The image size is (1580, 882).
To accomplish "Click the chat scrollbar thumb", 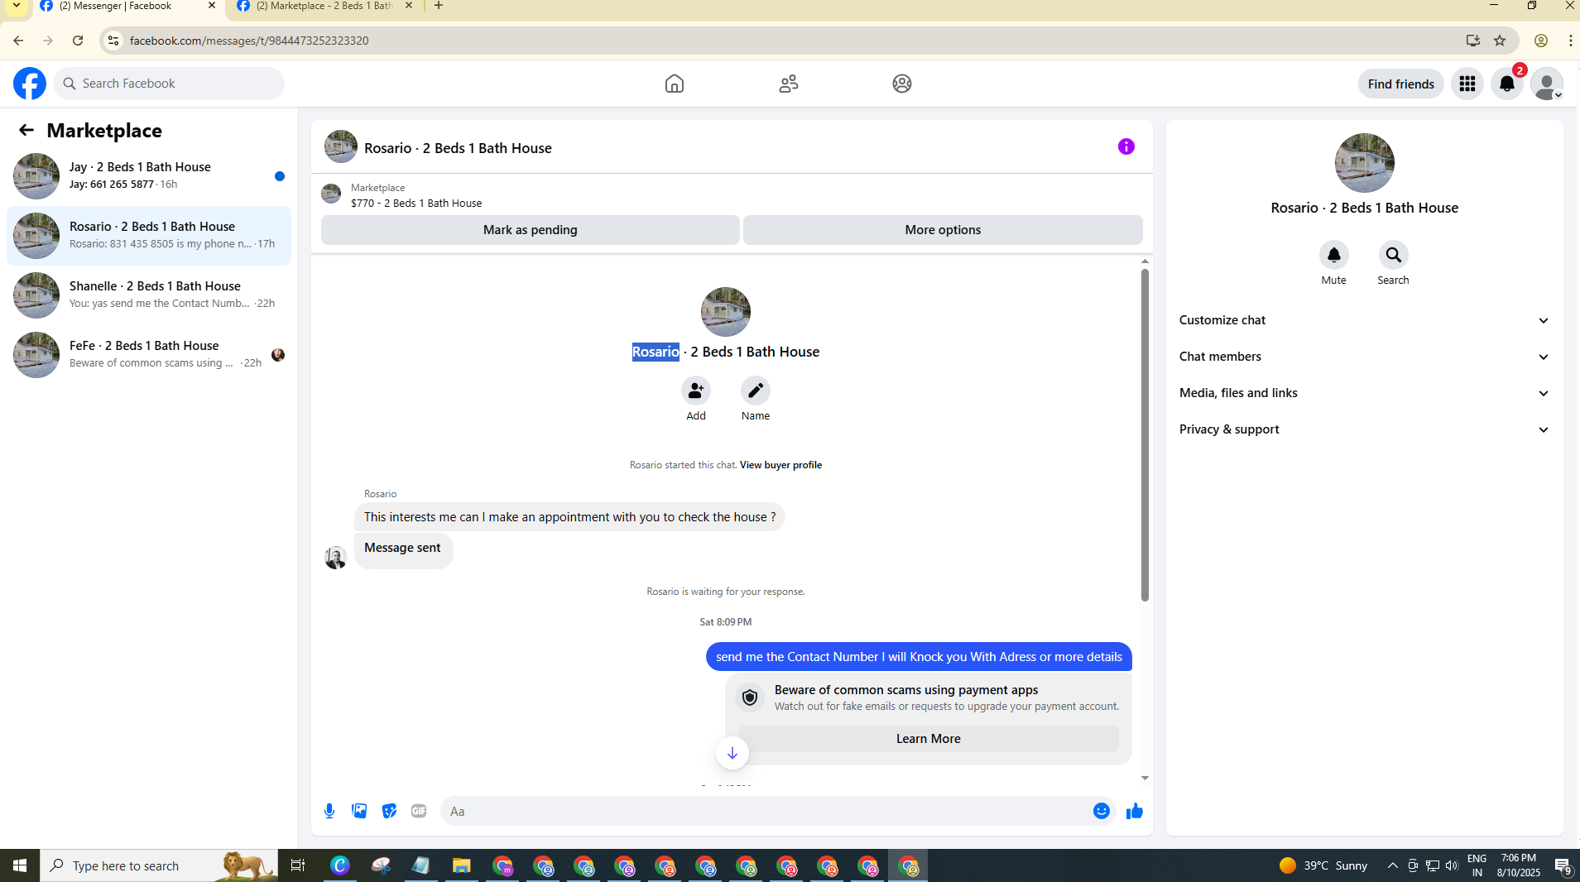I will tap(1145, 435).
